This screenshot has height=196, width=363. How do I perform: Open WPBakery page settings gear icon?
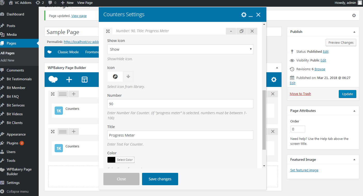point(274,80)
